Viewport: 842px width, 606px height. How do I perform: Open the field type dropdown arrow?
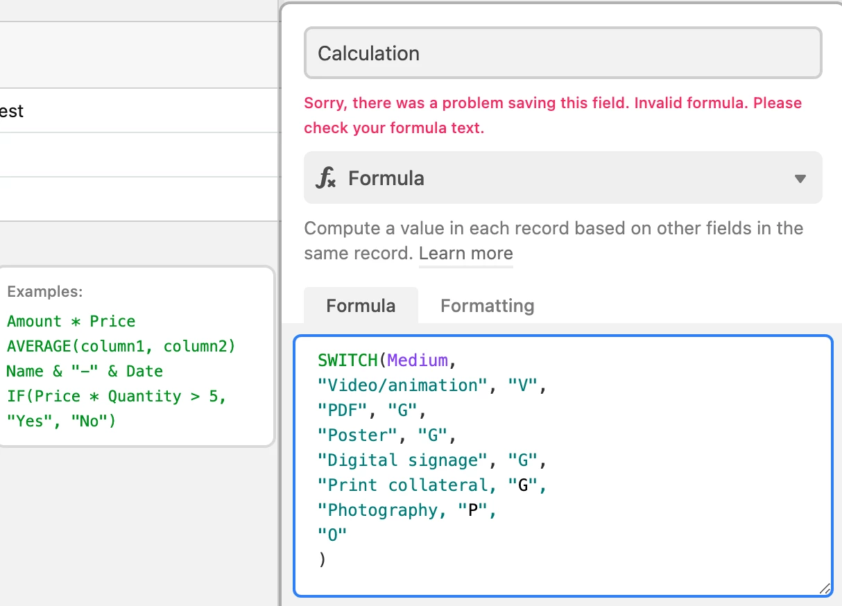[x=800, y=179]
